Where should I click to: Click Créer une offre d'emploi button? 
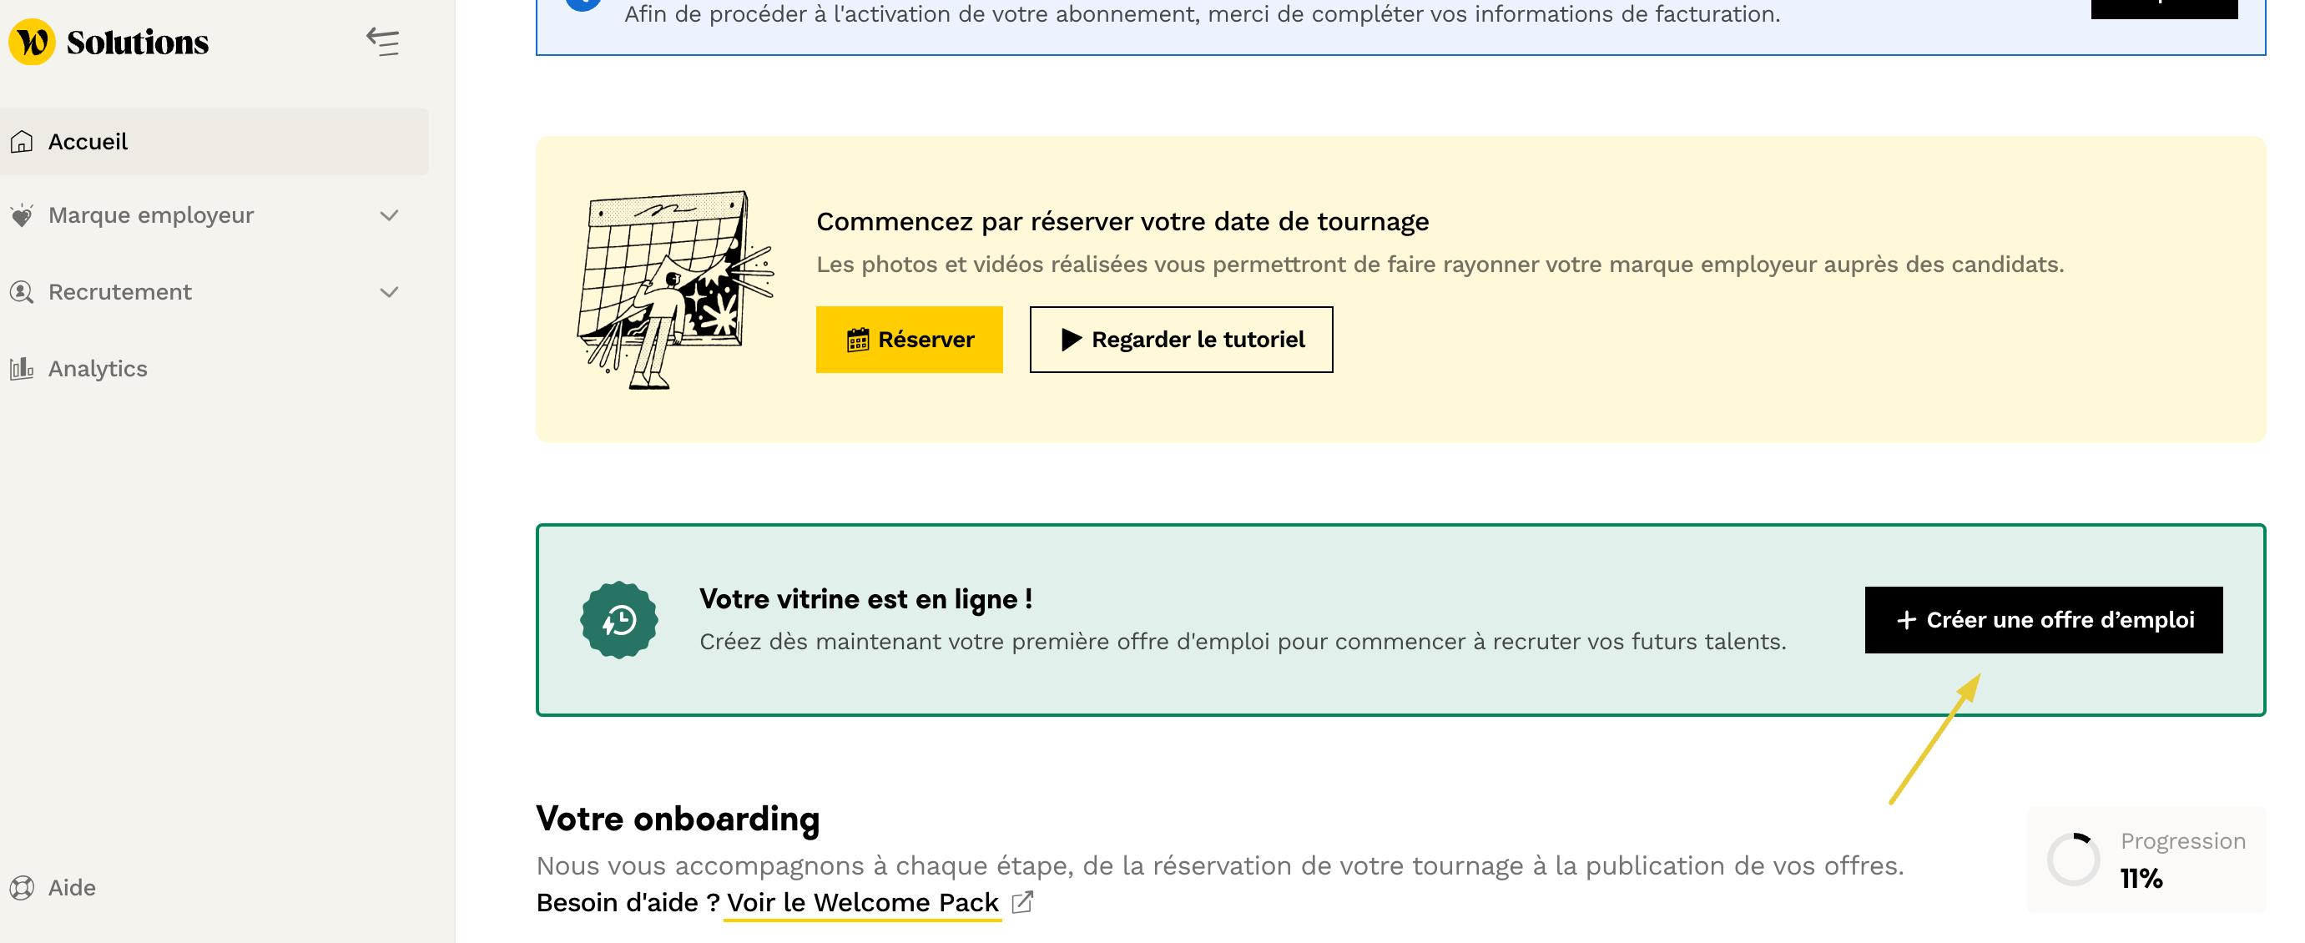coord(2043,620)
